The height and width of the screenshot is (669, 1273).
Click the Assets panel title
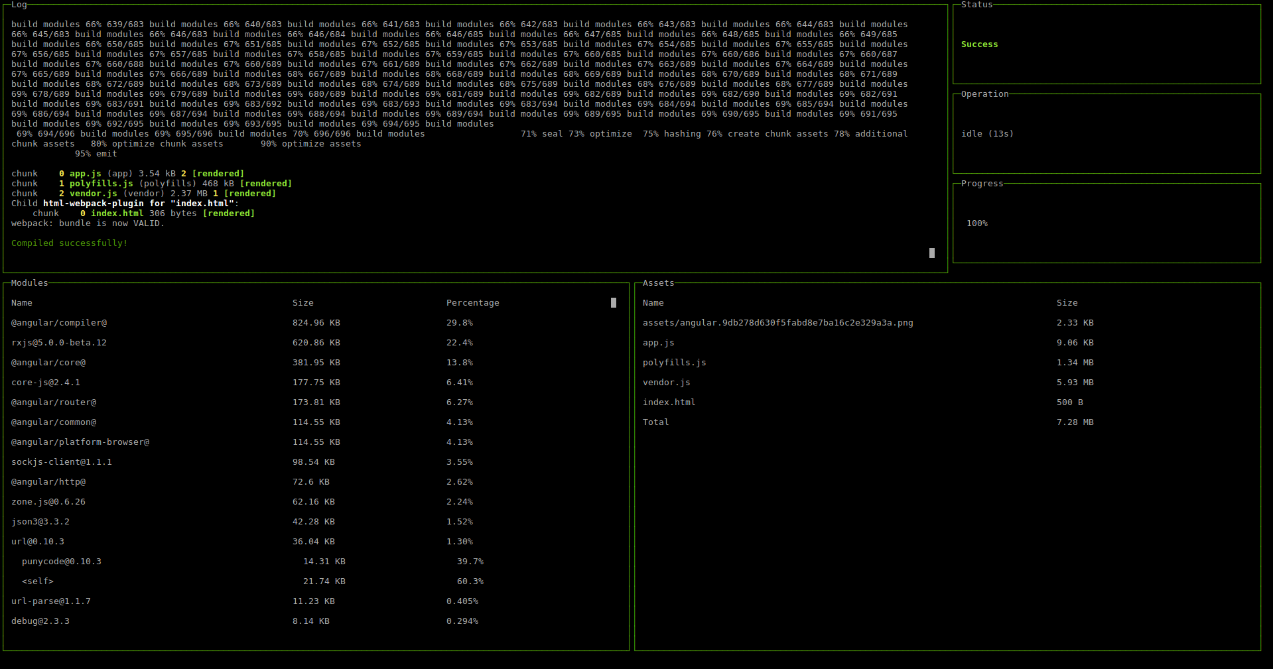coord(659,283)
